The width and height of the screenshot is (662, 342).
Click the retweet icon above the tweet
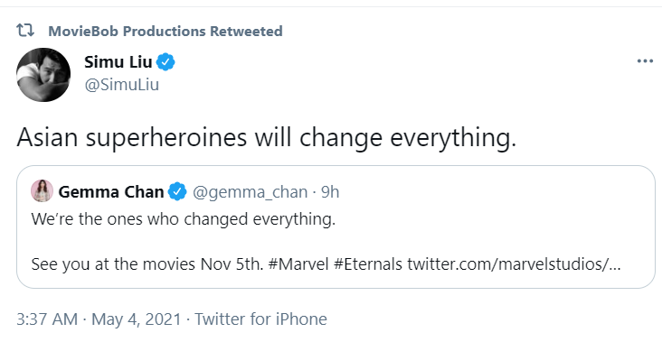click(25, 31)
